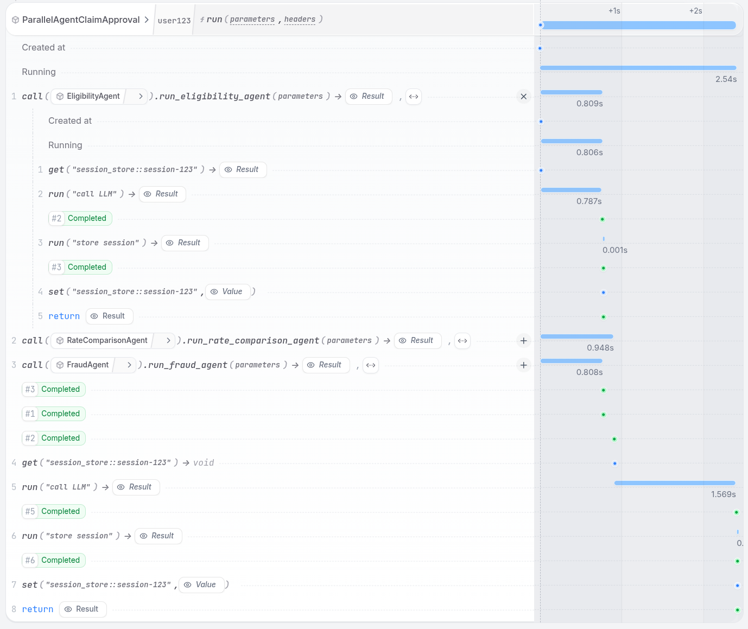Image resolution: width=748 pixels, height=629 pixels.
Task: Click the ParallelAgentClaimApproval cube icon
Action: tap(15, 20)
